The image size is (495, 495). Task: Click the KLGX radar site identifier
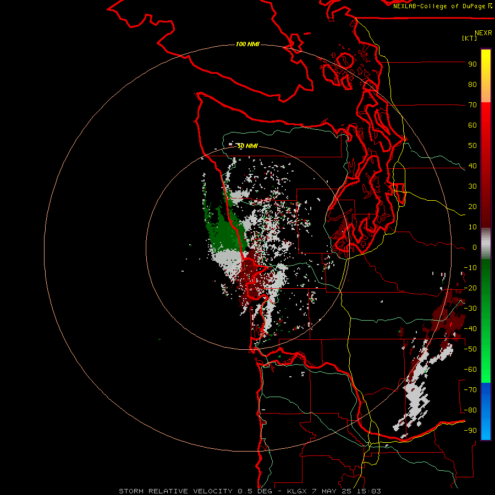297,491
